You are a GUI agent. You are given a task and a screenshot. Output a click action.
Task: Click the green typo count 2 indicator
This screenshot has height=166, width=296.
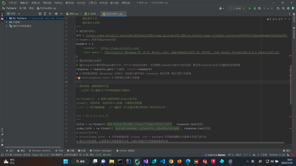280,19
